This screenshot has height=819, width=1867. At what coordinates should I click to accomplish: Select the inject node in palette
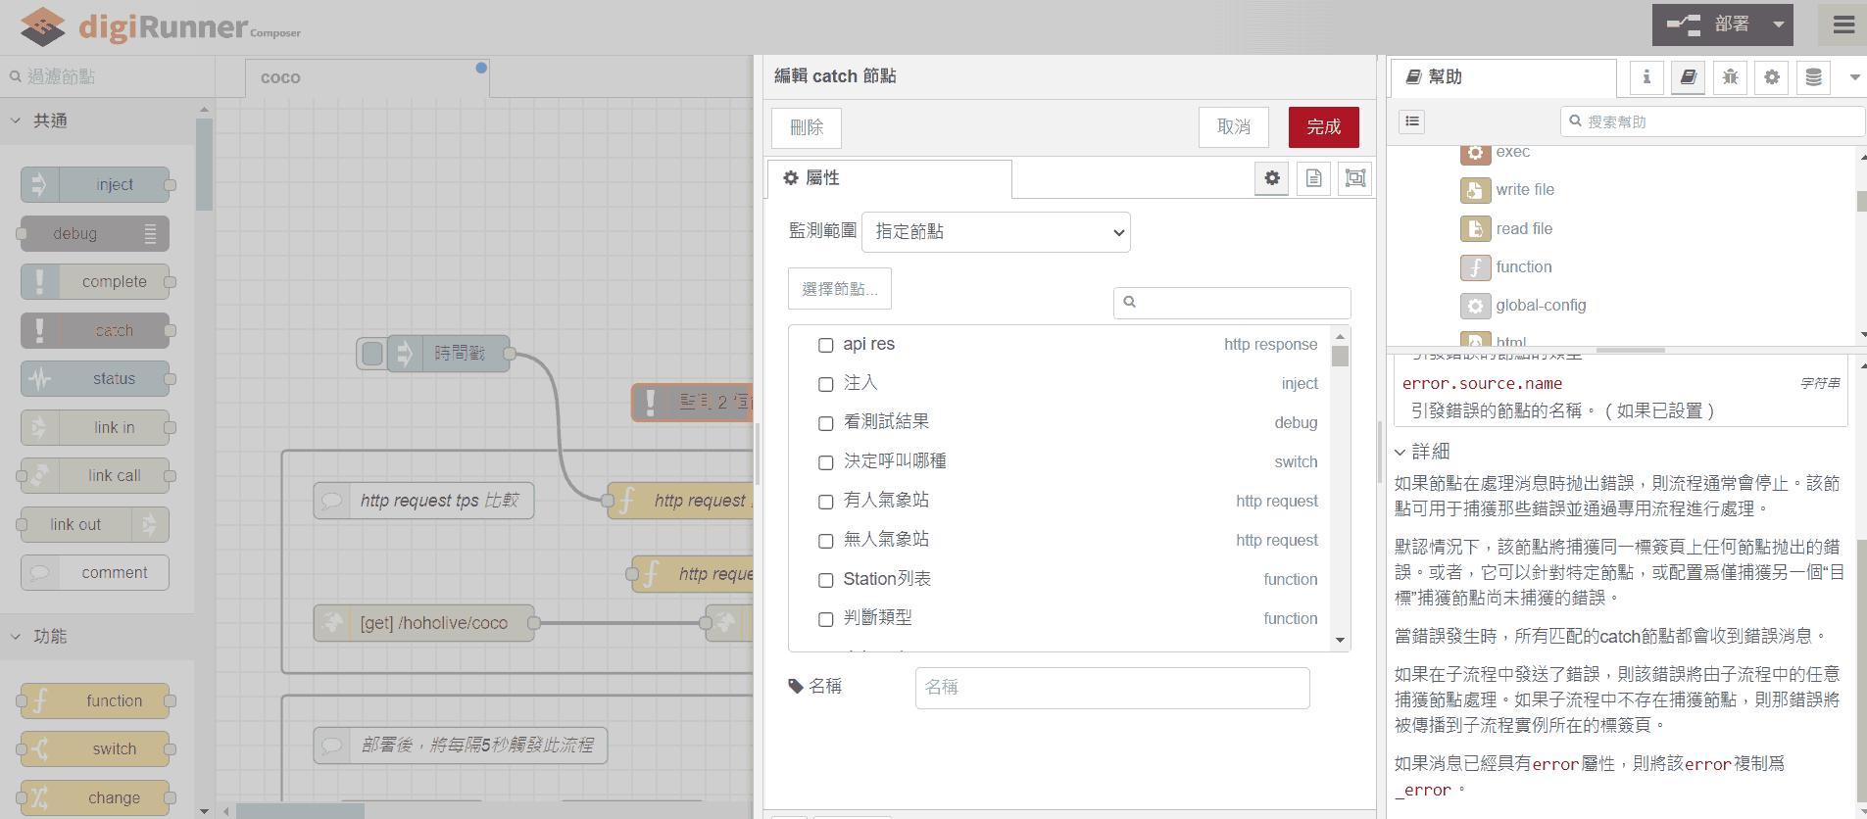pyautogui.click(x=95, y=184)
